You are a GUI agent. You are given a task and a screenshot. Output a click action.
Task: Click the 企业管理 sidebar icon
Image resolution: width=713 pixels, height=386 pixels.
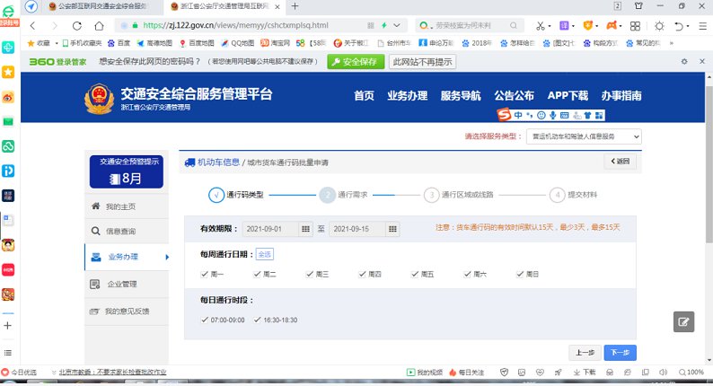(x=96, y=285)
